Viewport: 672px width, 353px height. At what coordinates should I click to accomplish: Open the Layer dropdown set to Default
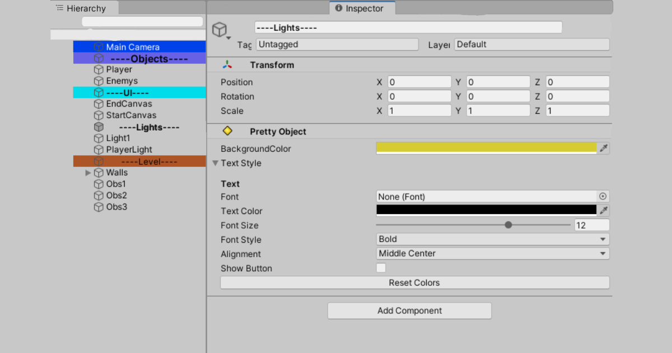pos(531,44)
